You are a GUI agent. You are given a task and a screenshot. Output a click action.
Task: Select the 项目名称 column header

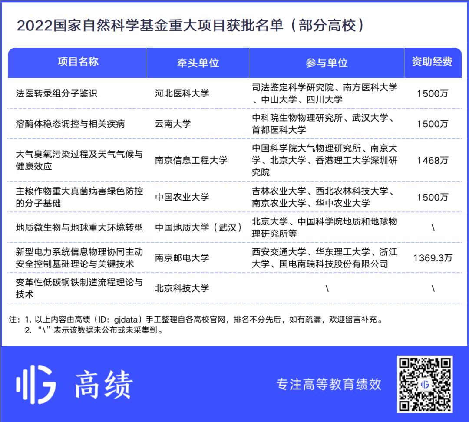[78, 62]
